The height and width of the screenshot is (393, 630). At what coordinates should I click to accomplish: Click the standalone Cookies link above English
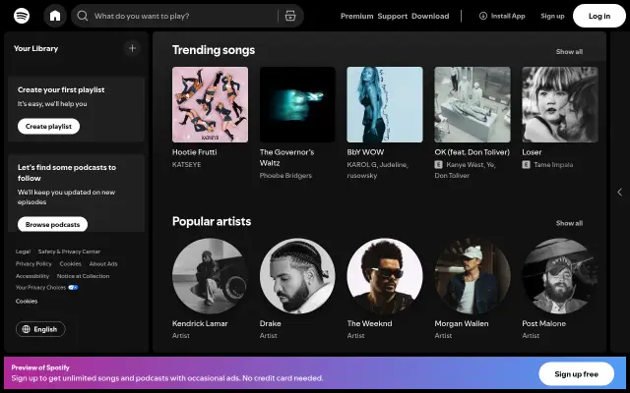coord(27,302)
